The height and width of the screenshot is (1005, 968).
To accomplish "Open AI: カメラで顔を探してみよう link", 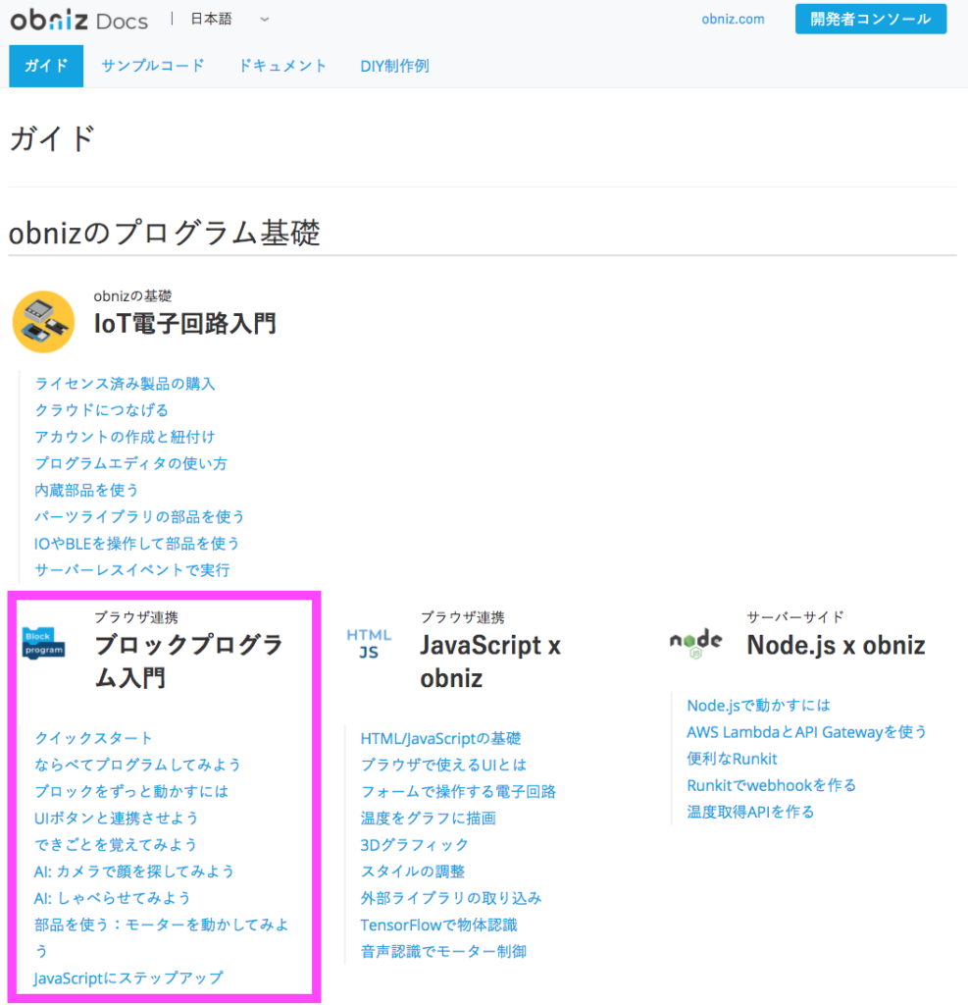I will click(x=134, y=872).
